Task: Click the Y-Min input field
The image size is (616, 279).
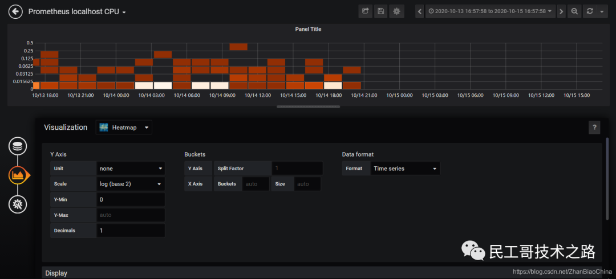Action: [131, 199]
